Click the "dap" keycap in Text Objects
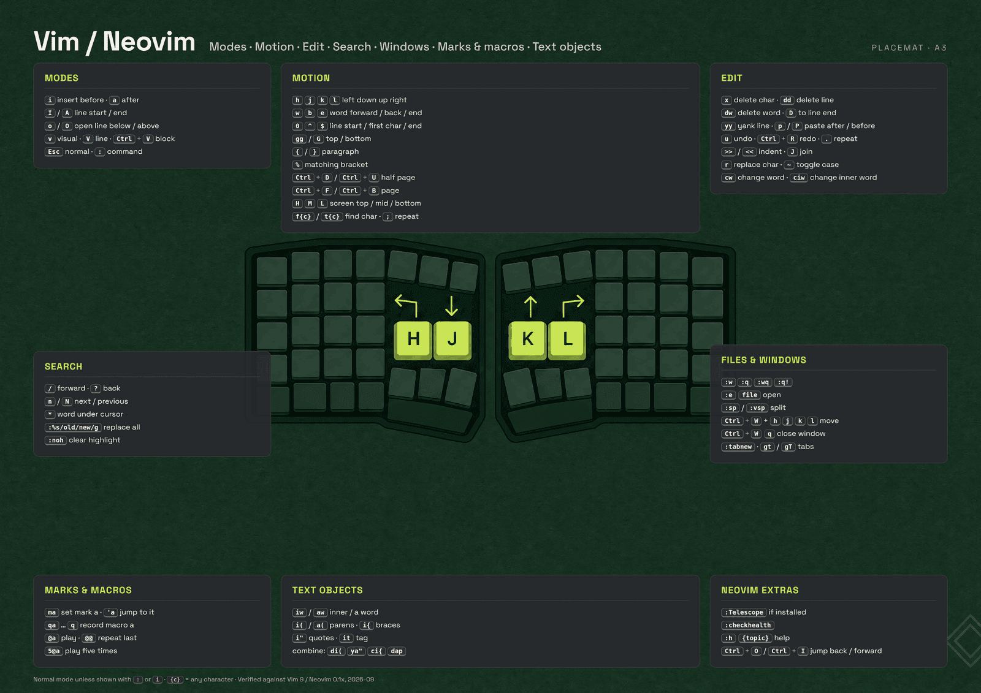The height and width of the screenshot is (693, 981). tap(397, 651)
